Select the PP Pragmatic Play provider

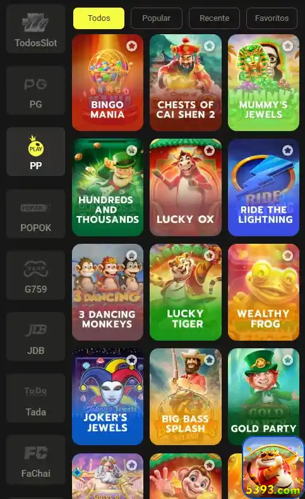tap(35, 151)
